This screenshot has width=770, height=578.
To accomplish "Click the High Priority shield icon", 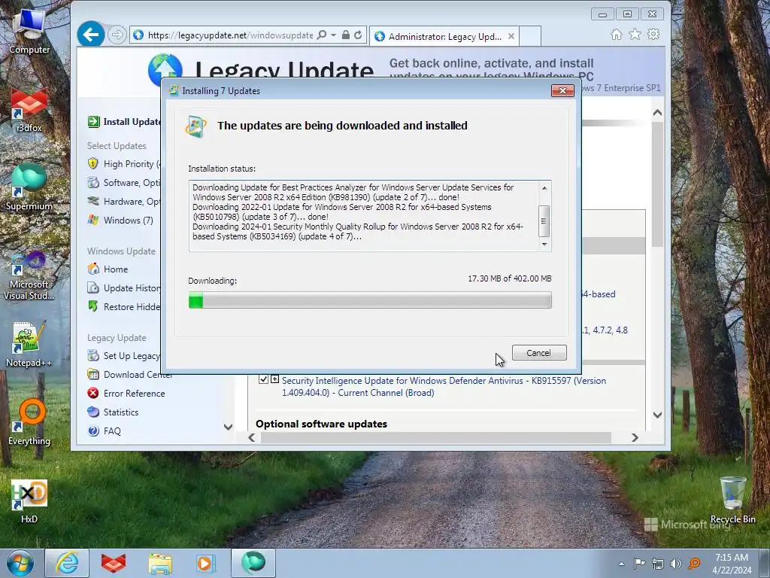I will click(92, 163).
